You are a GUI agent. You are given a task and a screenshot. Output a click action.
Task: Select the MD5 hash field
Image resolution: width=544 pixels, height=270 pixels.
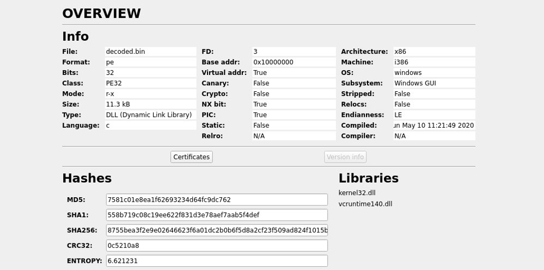click(217, 200)
